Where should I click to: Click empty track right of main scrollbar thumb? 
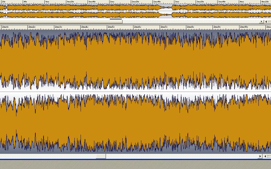(x=181, y=156)
